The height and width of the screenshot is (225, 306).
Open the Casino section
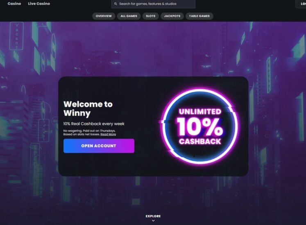14,4
